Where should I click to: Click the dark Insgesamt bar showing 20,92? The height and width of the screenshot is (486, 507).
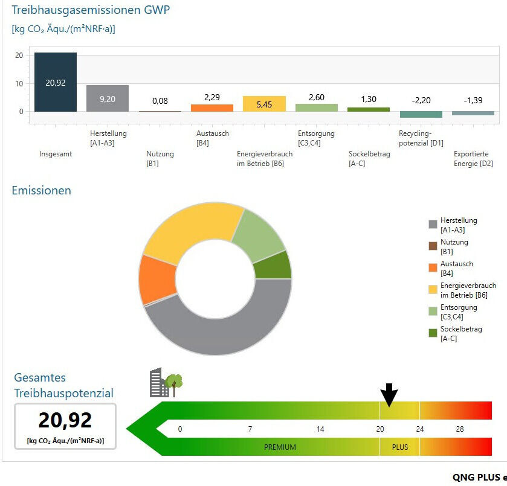tap(56, 83)
